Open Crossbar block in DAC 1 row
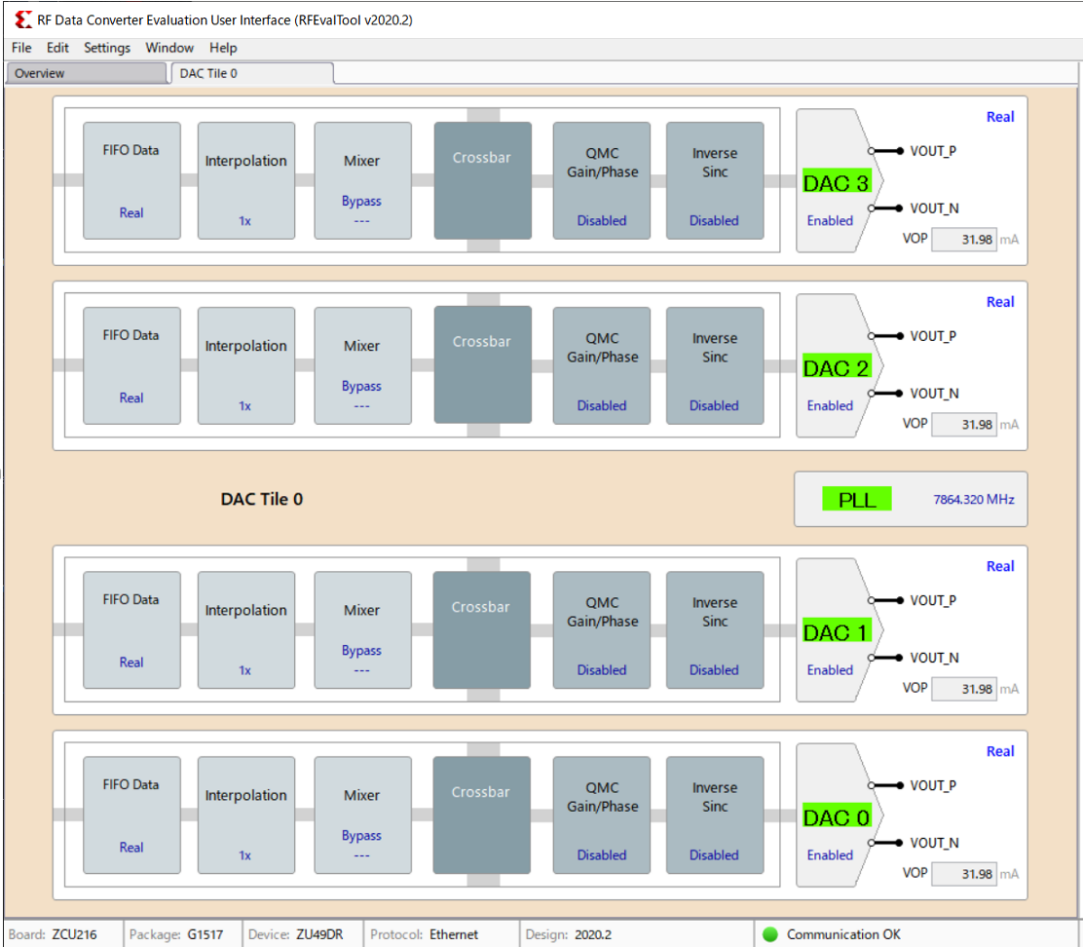Image resolution: width=1083 pixels, height=947 pixels. tap(481, 630)
